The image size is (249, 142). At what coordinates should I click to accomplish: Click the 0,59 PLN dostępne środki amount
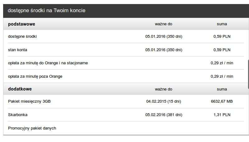point(222,37)
